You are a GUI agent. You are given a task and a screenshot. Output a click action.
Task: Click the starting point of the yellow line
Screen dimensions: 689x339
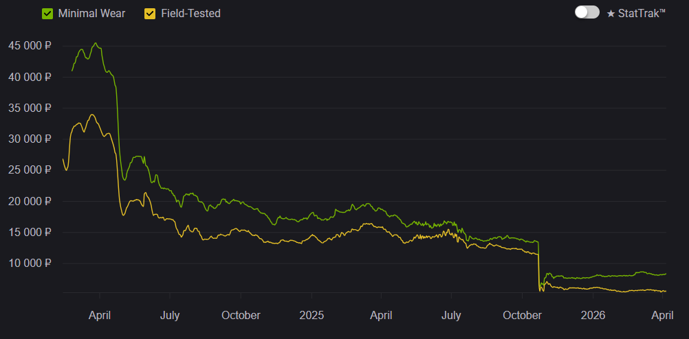(x=63, y=159)
